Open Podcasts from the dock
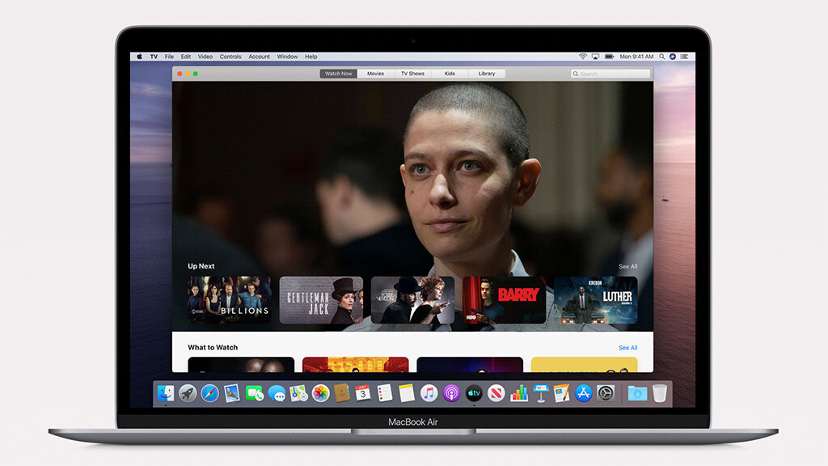 [x=451, y=393]
